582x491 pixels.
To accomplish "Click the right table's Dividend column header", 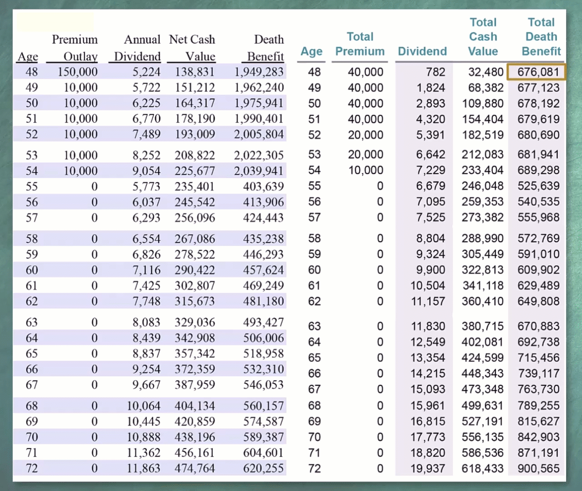I will (422, 51).
